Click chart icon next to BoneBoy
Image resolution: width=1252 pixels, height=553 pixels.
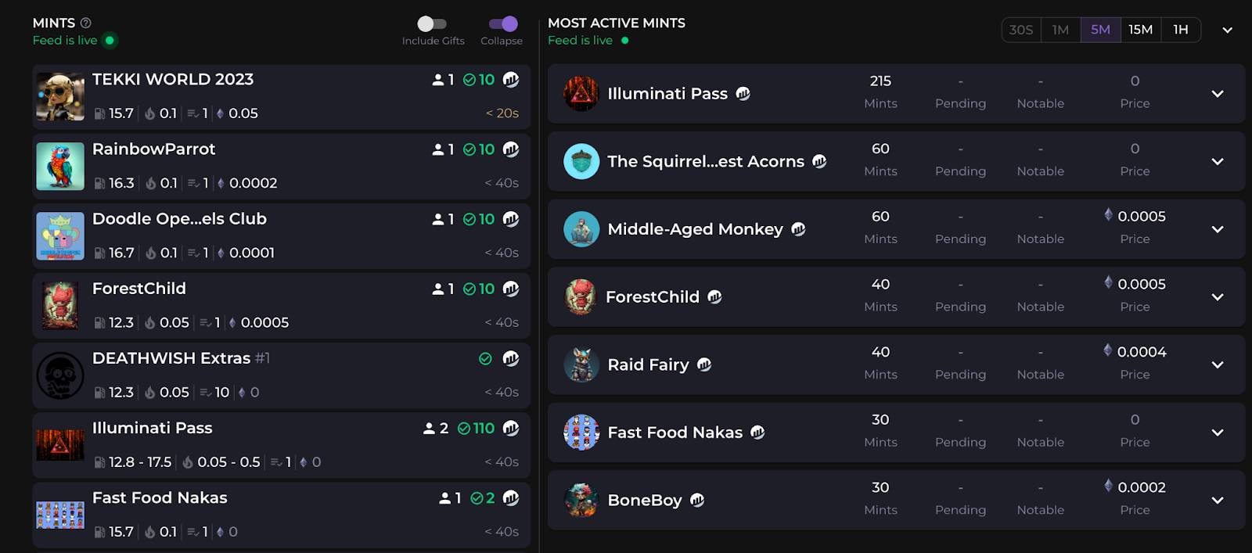(x=697, y=501)
